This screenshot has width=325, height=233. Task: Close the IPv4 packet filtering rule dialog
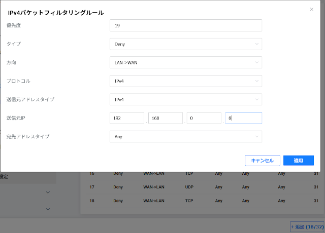(311, 9)
